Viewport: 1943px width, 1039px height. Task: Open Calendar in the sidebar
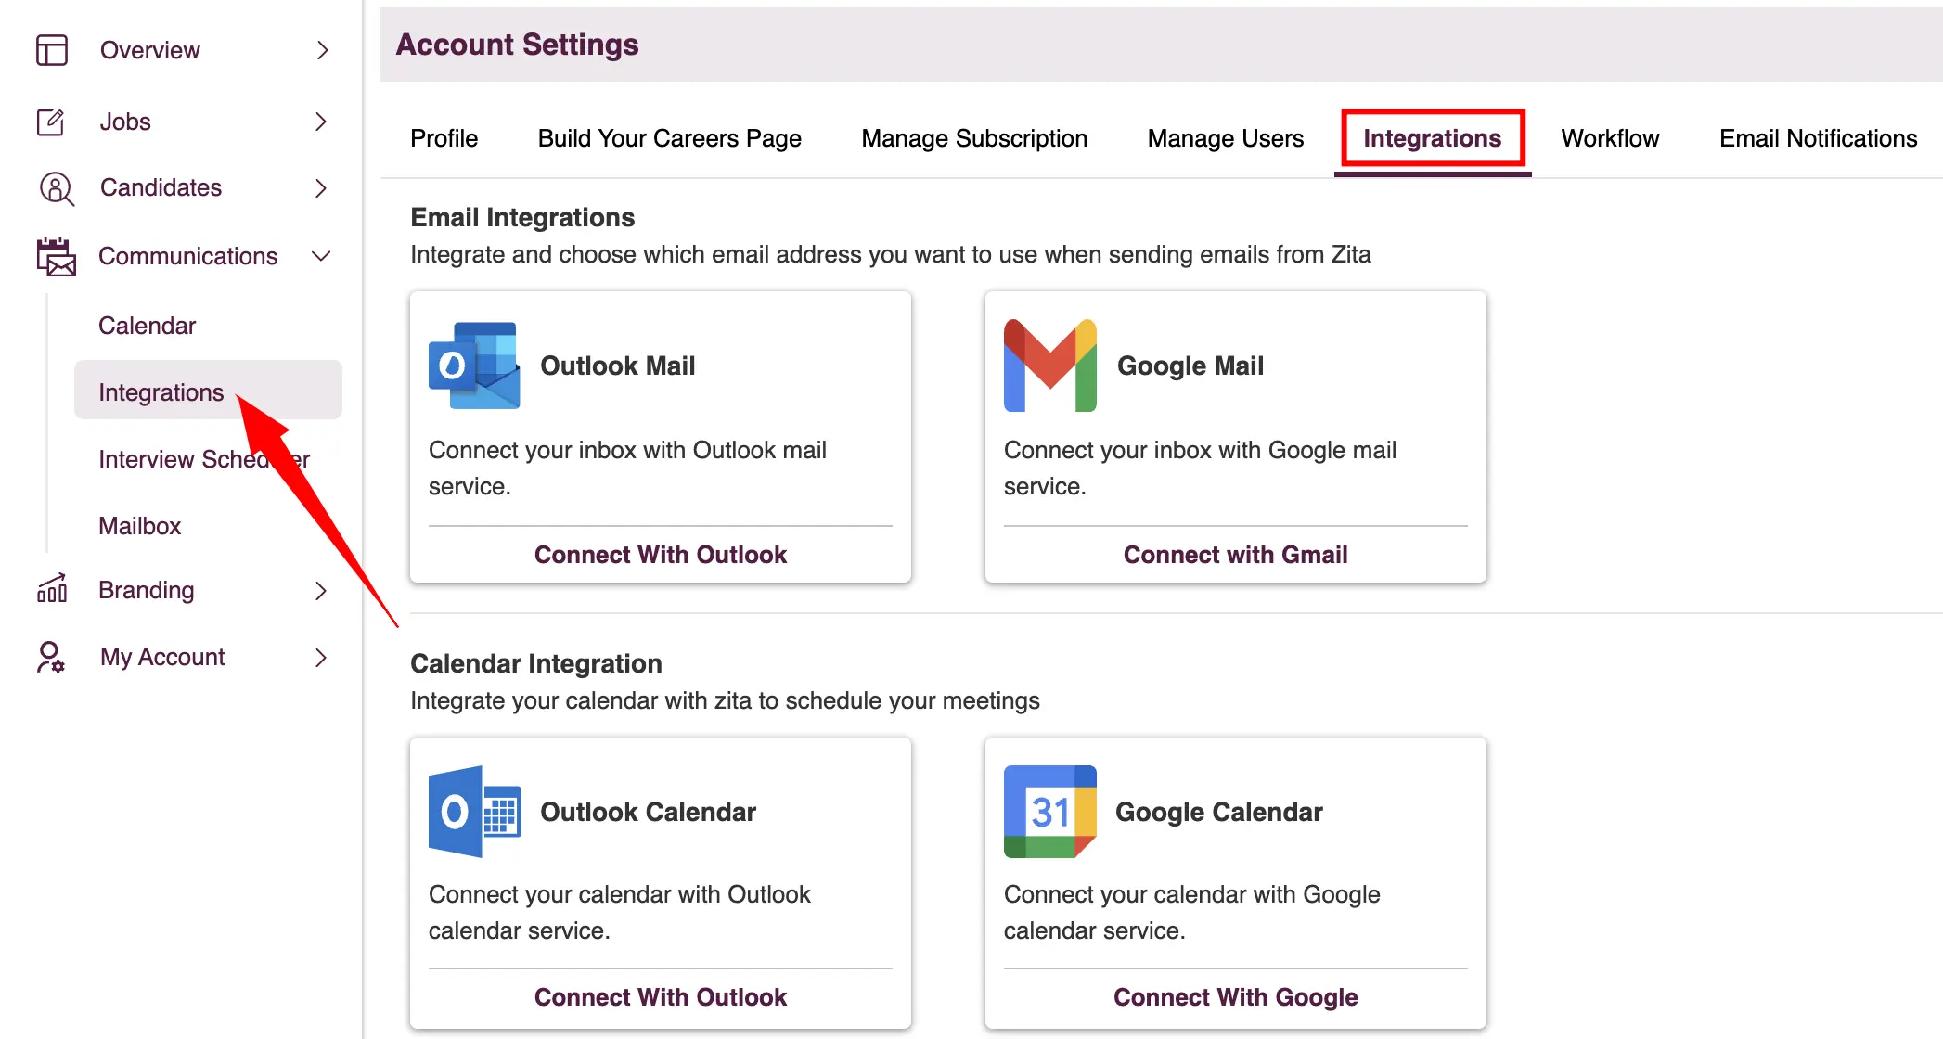(x=147, y=326)
